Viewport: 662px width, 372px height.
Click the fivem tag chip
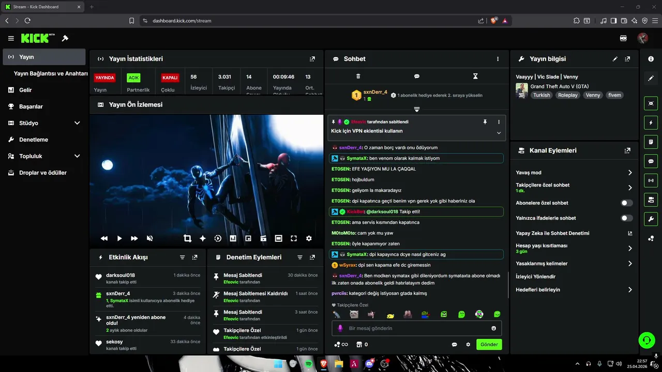614,95
